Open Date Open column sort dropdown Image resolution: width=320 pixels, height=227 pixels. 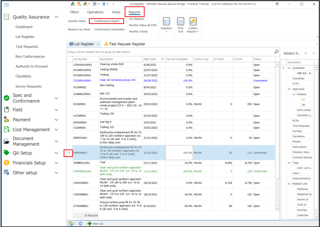pyautogui.click(x=162, y=59)
